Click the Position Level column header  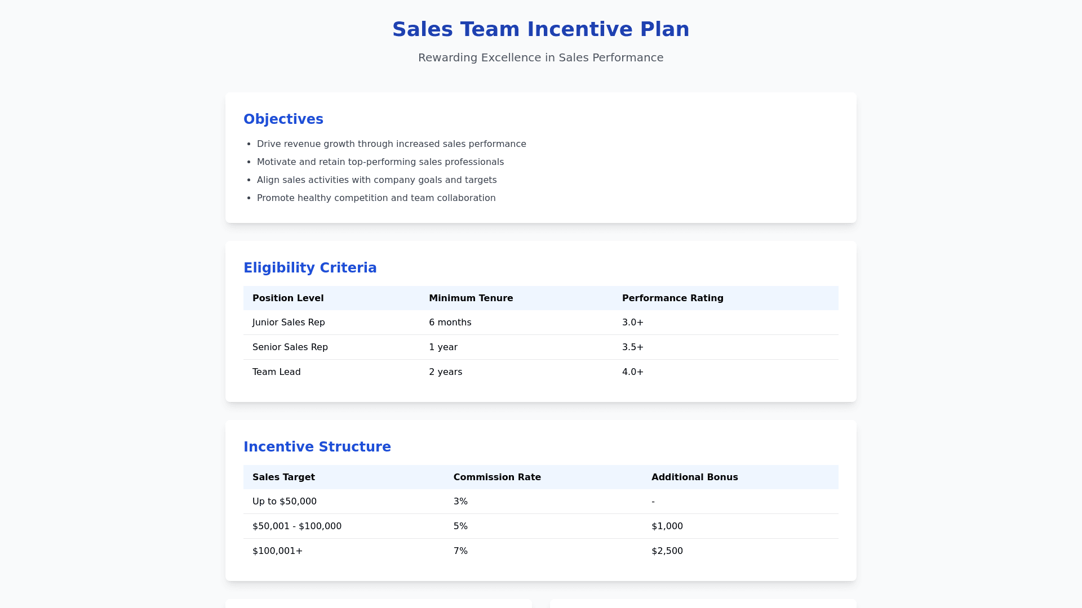288,298
